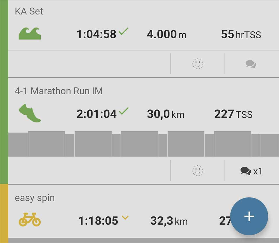Image resolution: width=279 pixels, height=243 pixels.
Task: View the x1 comment on Marathon Run
Action: coord(251,171)
